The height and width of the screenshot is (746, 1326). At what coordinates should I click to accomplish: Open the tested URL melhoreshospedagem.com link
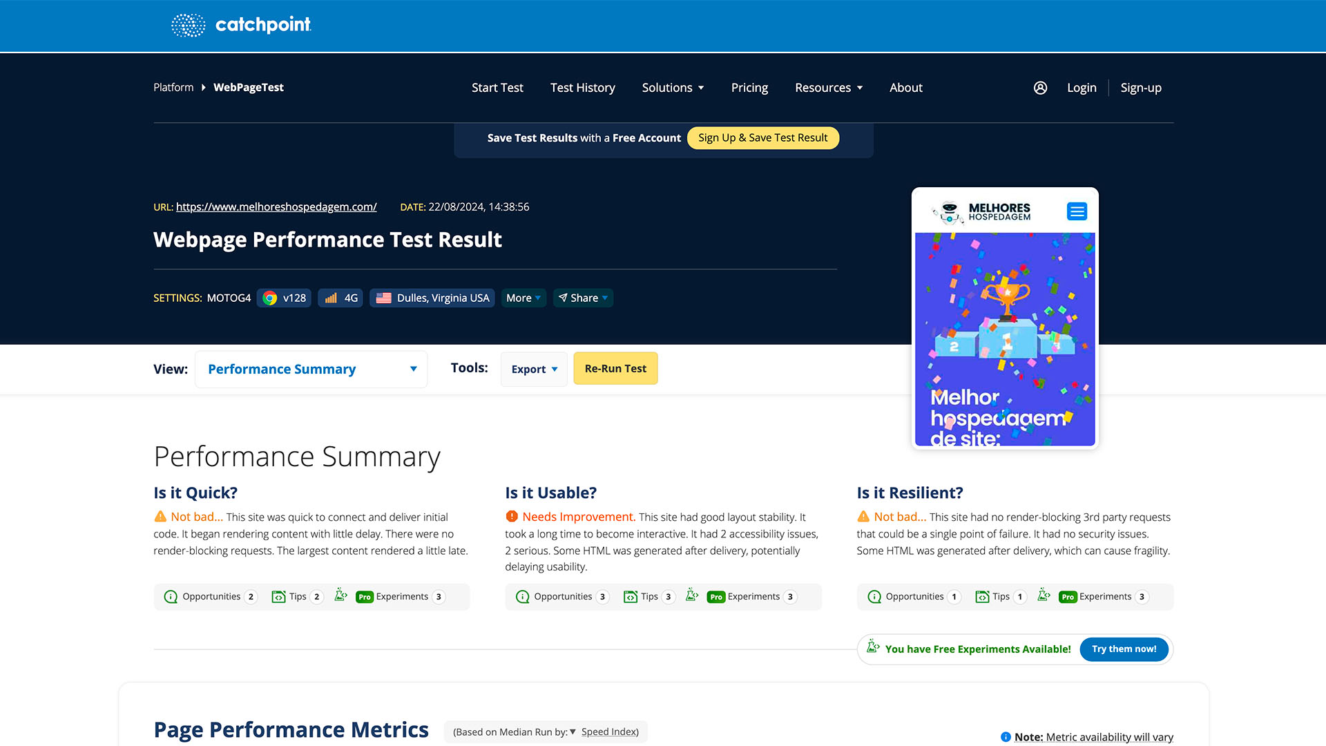[x=276, y=207]
